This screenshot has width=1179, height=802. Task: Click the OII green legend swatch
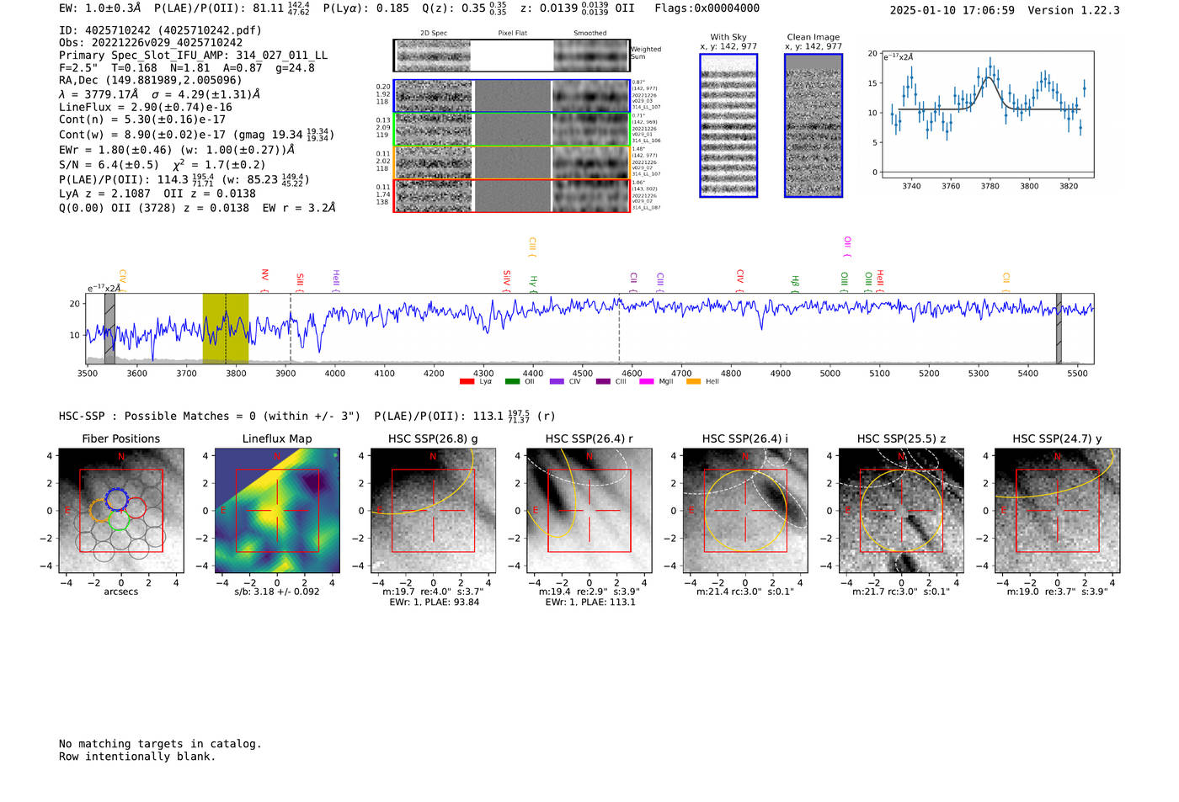tap(512, 382)
